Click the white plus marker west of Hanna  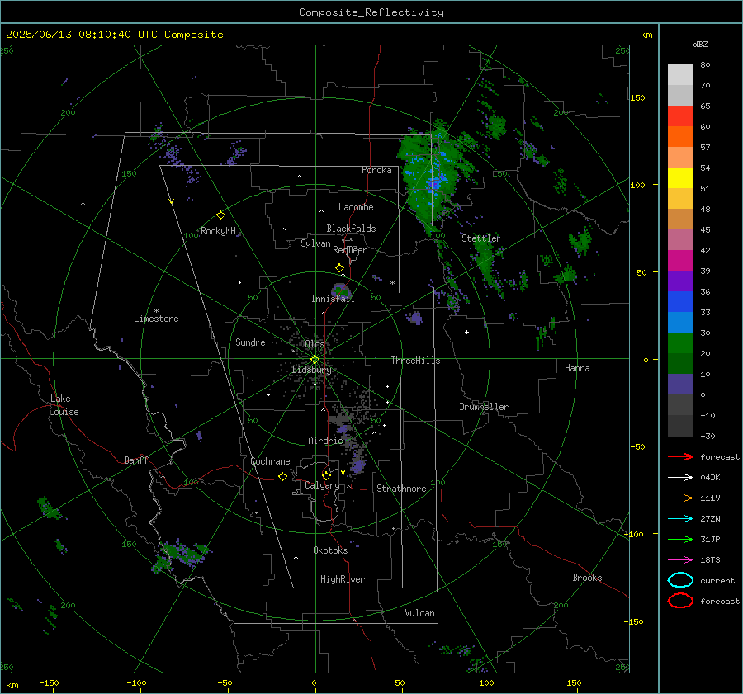[x=466, y=332]
